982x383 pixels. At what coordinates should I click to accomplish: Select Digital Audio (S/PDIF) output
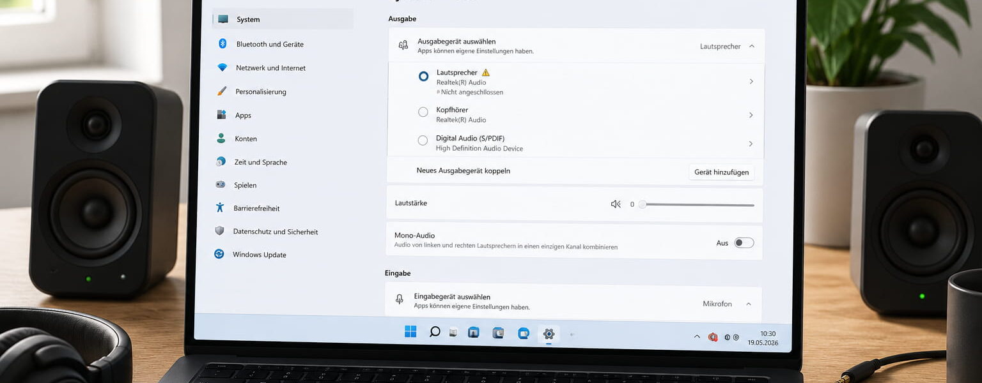pos(423,140)
